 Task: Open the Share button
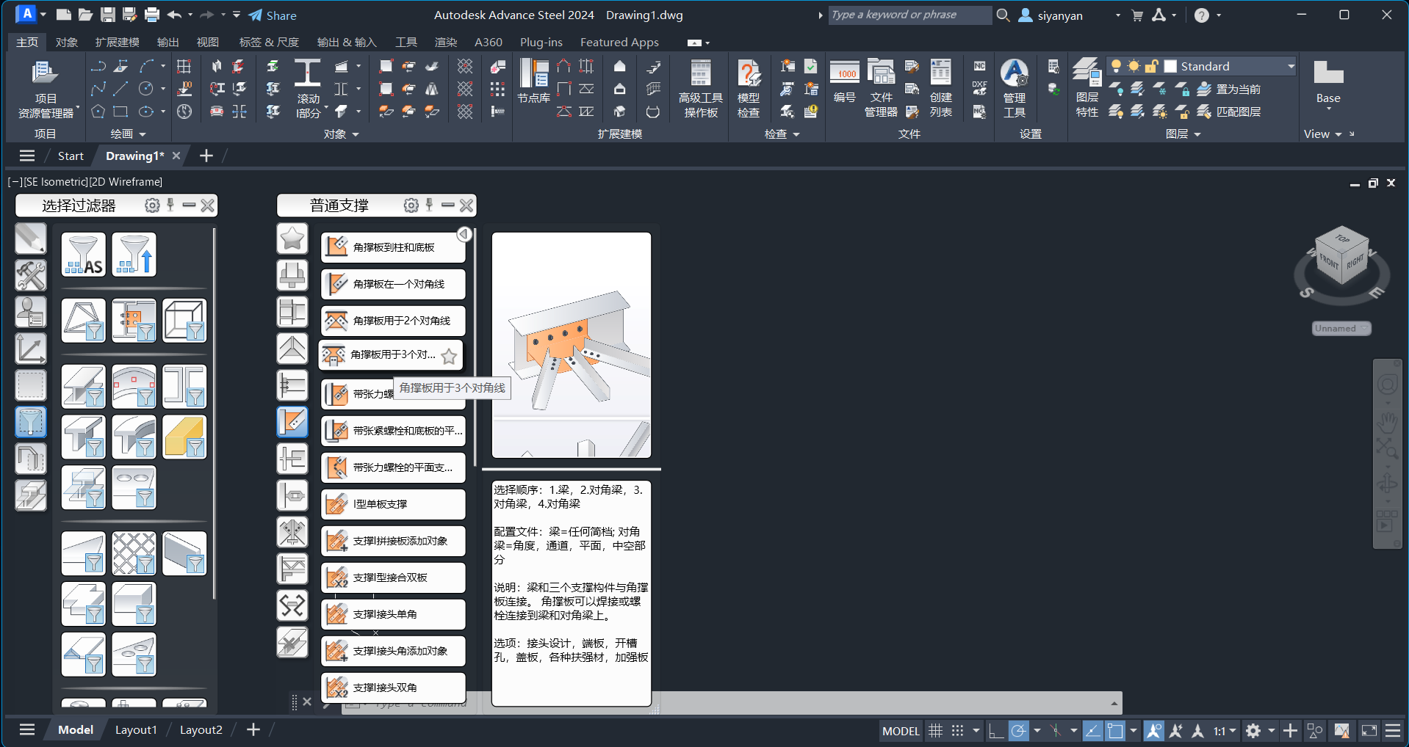[x=273, y=15]
